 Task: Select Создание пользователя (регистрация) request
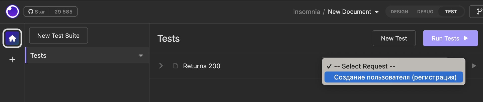(394, 77)
